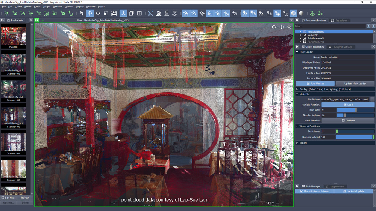
Task: Click the Name field MeshLoader001
Action: (x=348, y=57)
